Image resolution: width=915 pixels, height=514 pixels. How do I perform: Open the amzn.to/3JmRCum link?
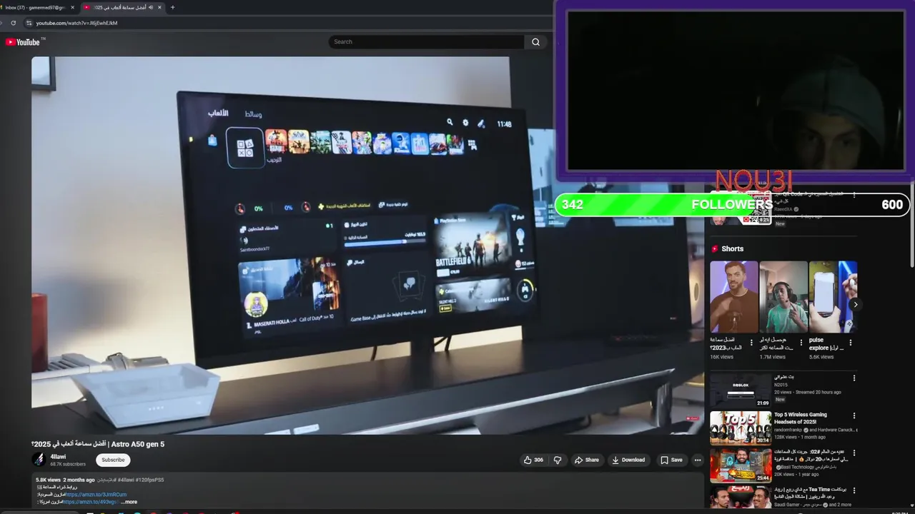96,494
